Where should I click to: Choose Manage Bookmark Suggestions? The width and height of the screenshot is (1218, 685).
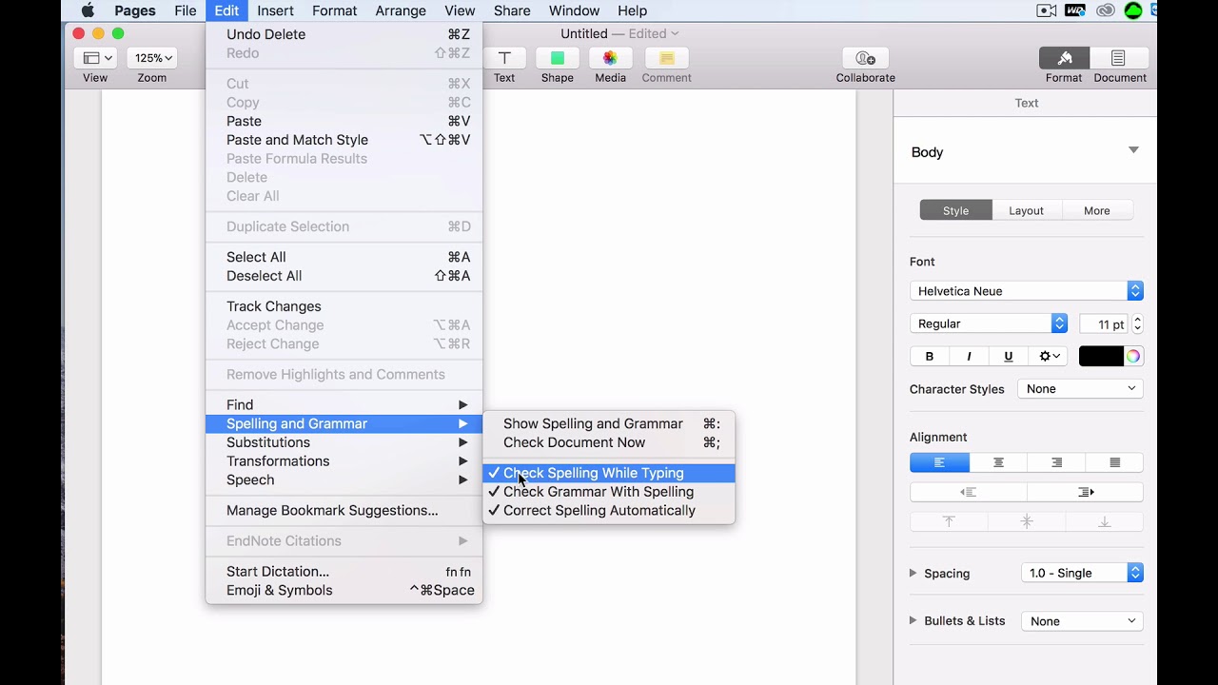pos(344,511)
